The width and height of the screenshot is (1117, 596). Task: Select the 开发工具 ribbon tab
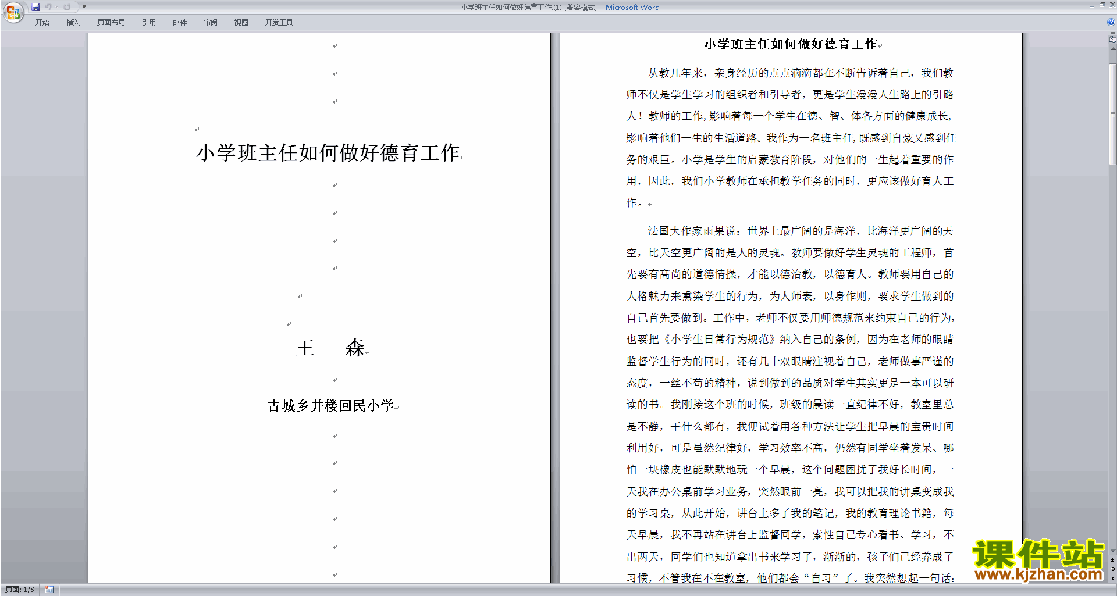point(279,23)
